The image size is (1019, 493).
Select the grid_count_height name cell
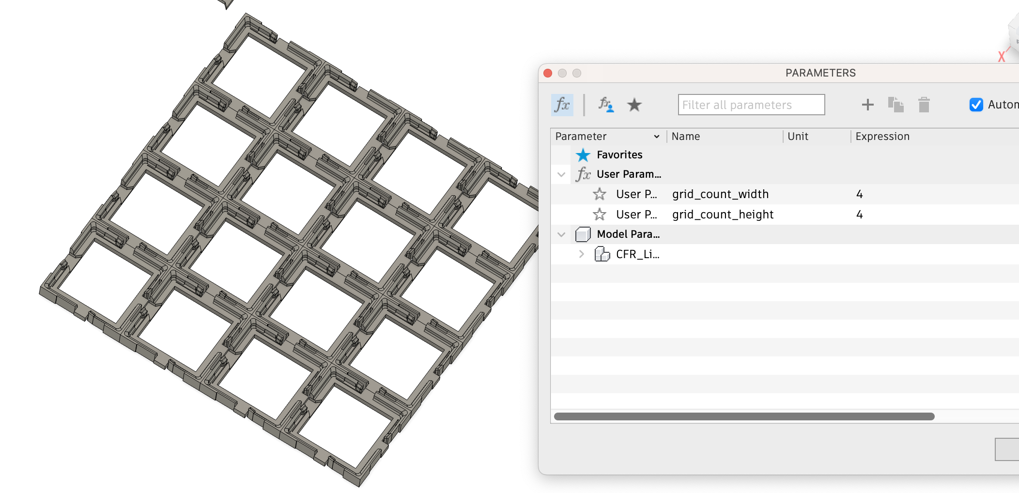tap(723, 215)
